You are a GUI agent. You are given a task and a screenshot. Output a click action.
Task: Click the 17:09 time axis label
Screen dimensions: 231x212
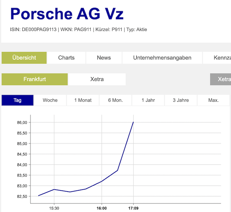(x=133, y=208)
